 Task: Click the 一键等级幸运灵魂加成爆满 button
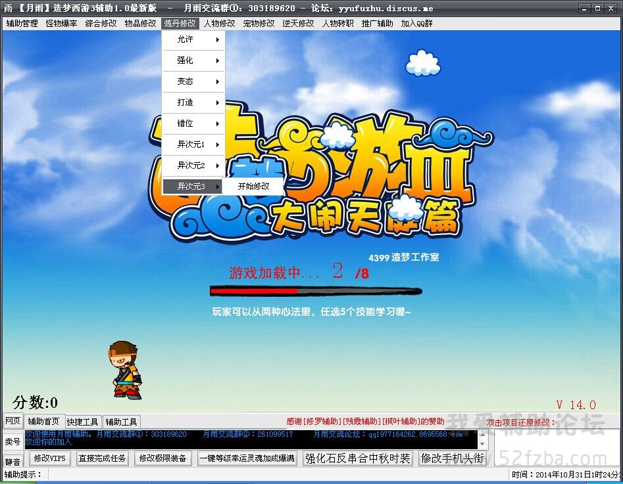(247, 458)
